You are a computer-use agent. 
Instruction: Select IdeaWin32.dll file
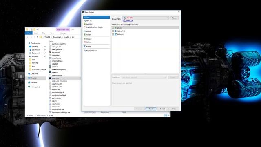[56, 84]
